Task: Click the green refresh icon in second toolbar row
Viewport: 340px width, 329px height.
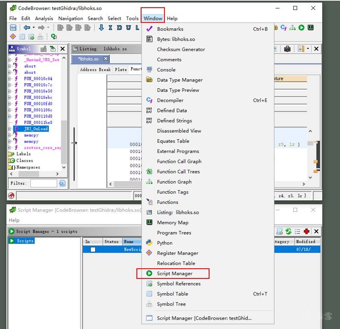Action: (54, 37)
